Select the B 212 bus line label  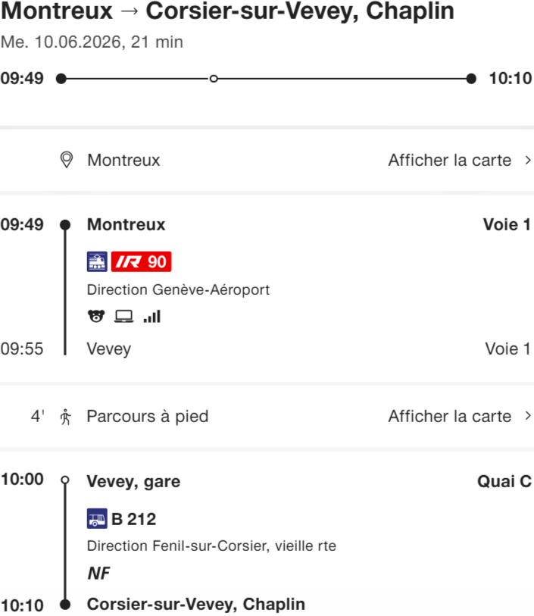[x=134, y=519]
